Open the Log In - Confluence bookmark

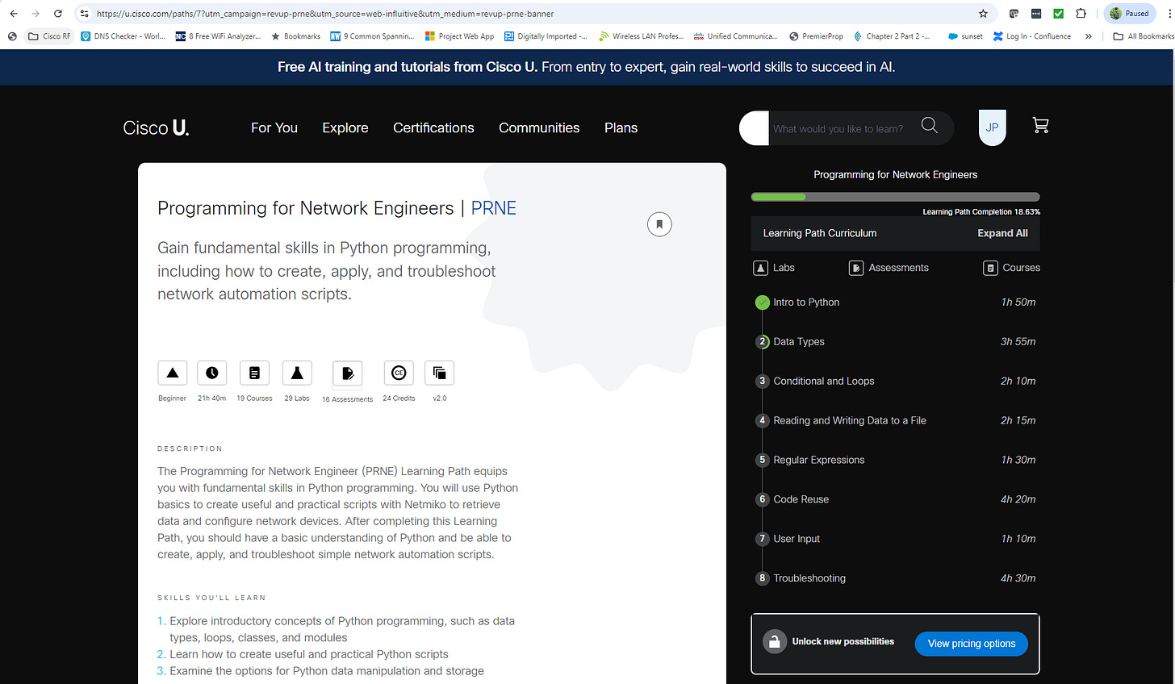coord(1032,36)
